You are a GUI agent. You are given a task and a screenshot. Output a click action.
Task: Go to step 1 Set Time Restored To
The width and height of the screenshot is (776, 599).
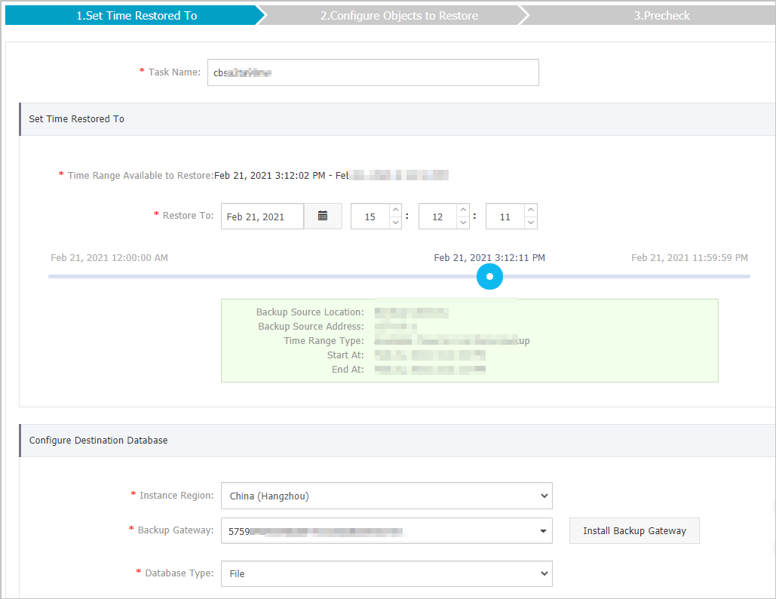(x=136, y=15)
